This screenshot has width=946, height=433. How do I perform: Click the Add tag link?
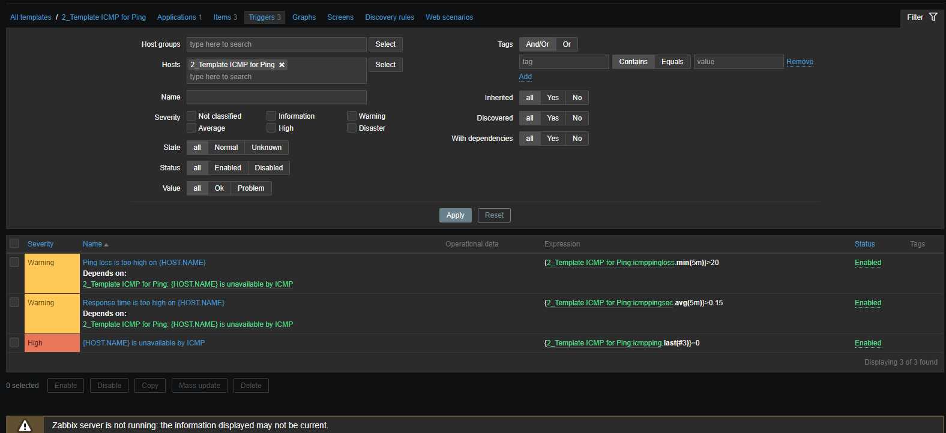tap(525, 77)
